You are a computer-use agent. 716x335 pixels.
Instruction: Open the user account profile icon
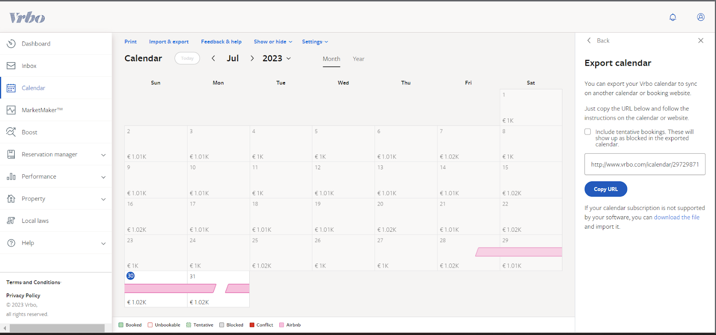click(x=701, y=17)
